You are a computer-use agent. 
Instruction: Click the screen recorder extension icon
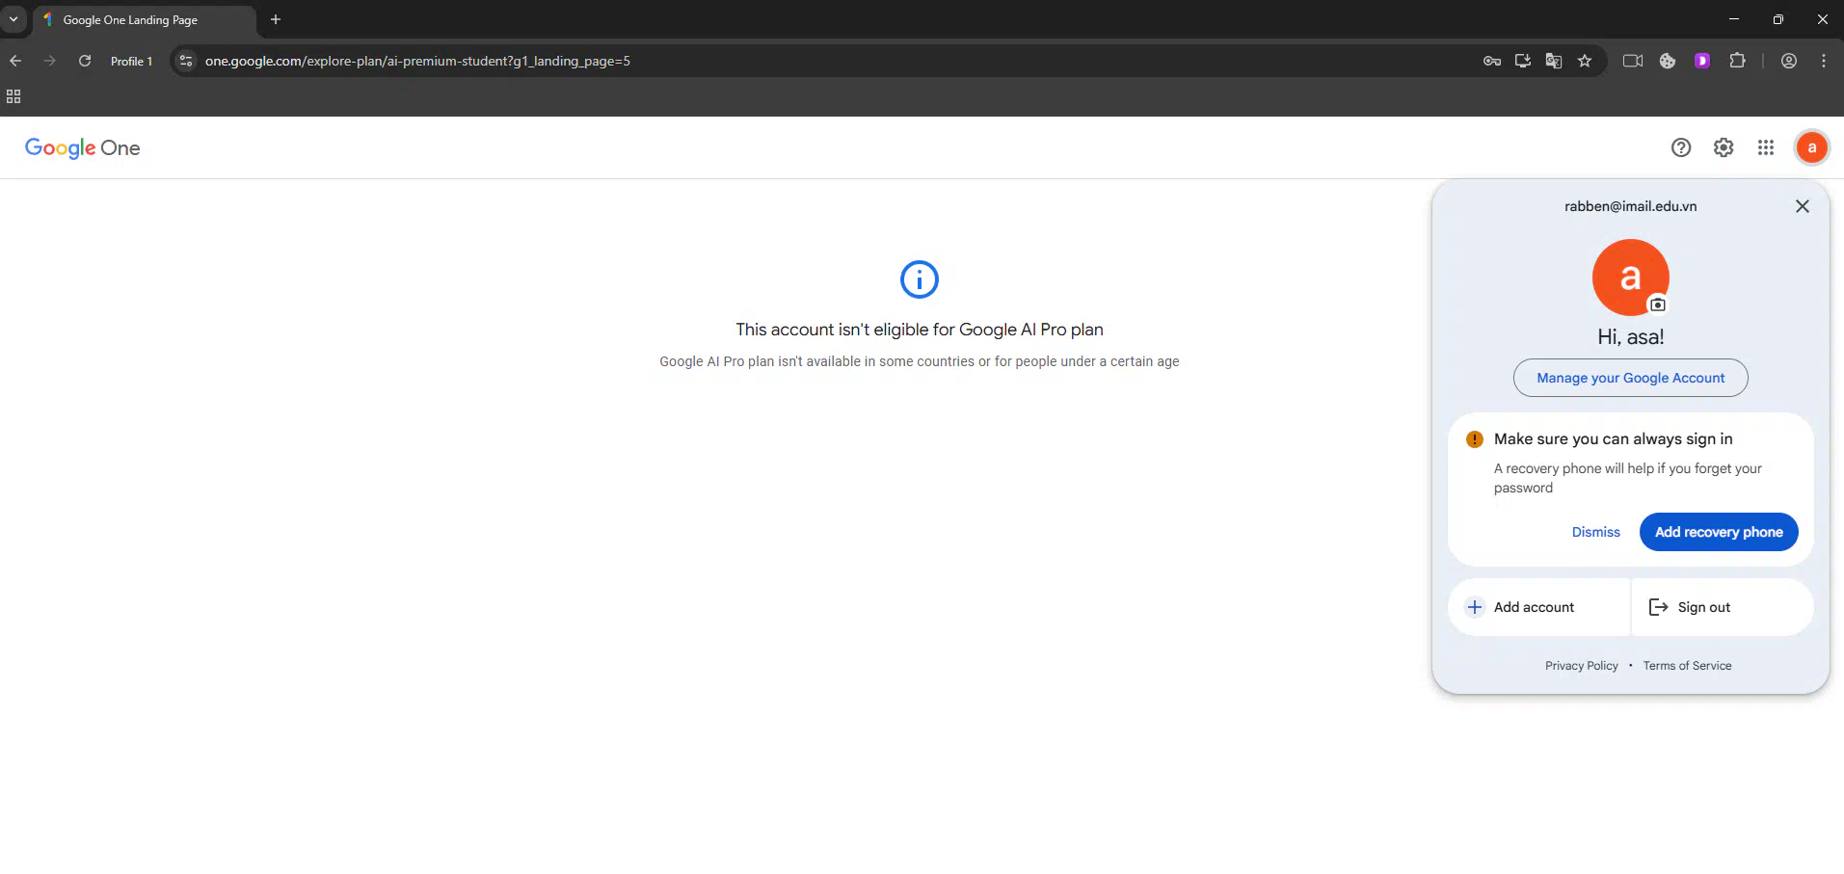[1633, 61]
